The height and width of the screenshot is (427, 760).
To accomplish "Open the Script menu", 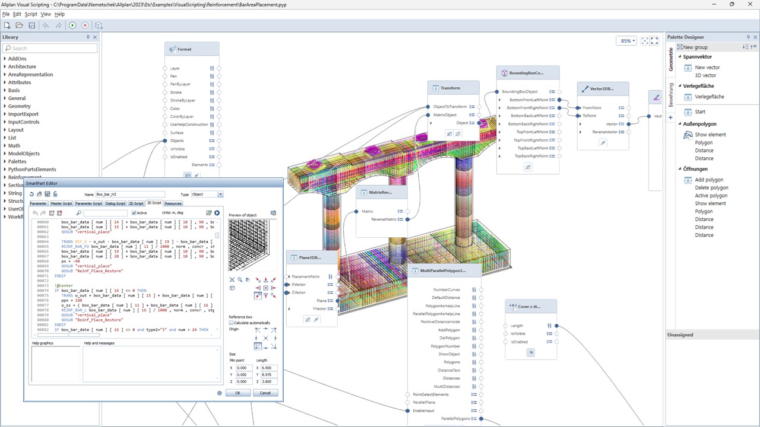I will (x=31, y=14).
